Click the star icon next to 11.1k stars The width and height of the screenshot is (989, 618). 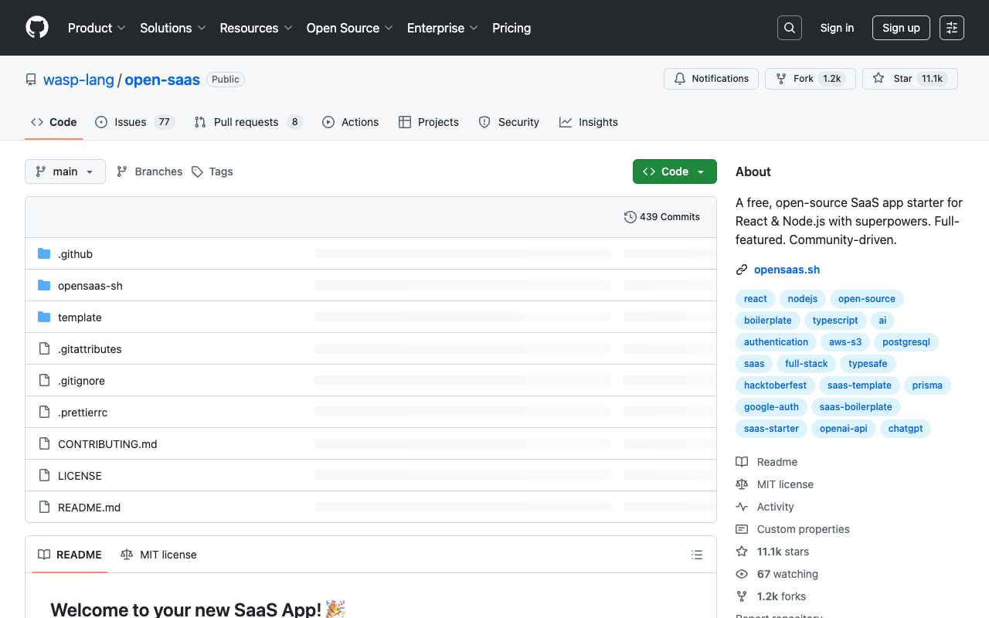point(742,552)
